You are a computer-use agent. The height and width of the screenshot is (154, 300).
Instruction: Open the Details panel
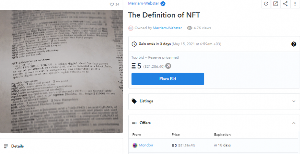tap(17, 146)
